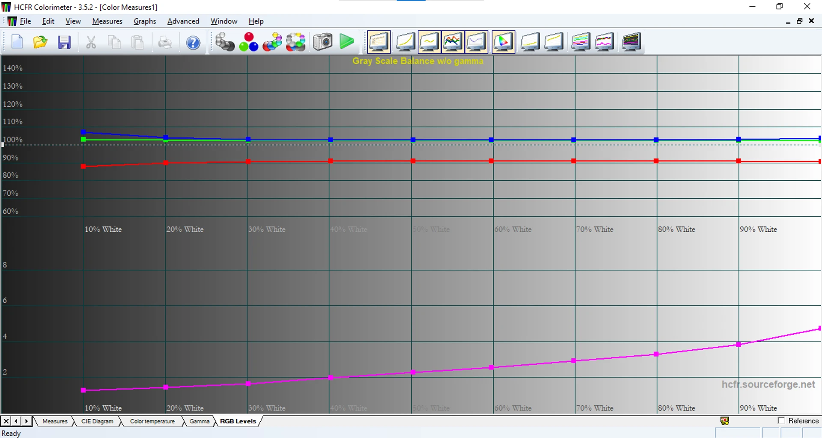Click the Gray Scale Balance w/o gamma title
The width and height of the screenshot is (822, 438).
[x=418, y=61]
